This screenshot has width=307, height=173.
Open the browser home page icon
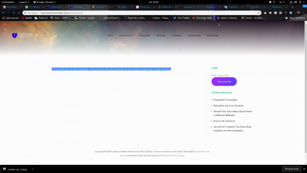tap(19, 13)
